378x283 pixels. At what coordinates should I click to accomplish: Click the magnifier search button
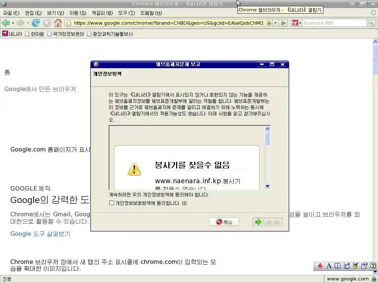pos(371,23)
